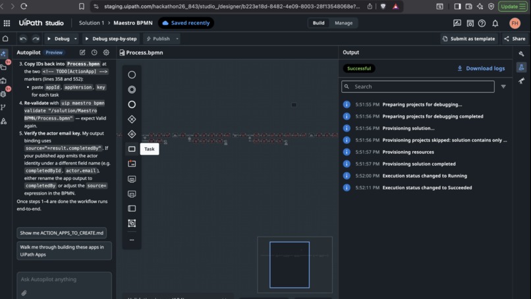Open the explorer sidebar icon with badge
The image size is (531, 299).
tap(4, 66)
